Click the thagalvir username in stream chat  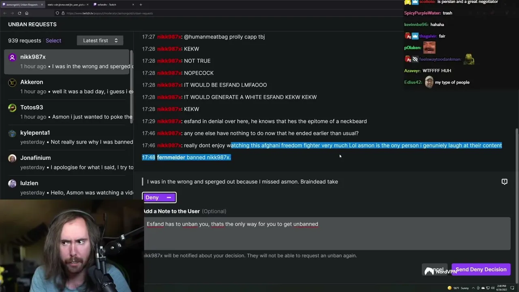tap(428, 36)
